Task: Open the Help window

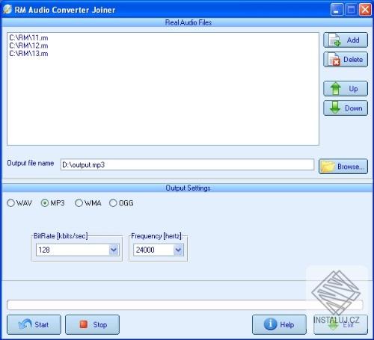Action: pos(279,324)
